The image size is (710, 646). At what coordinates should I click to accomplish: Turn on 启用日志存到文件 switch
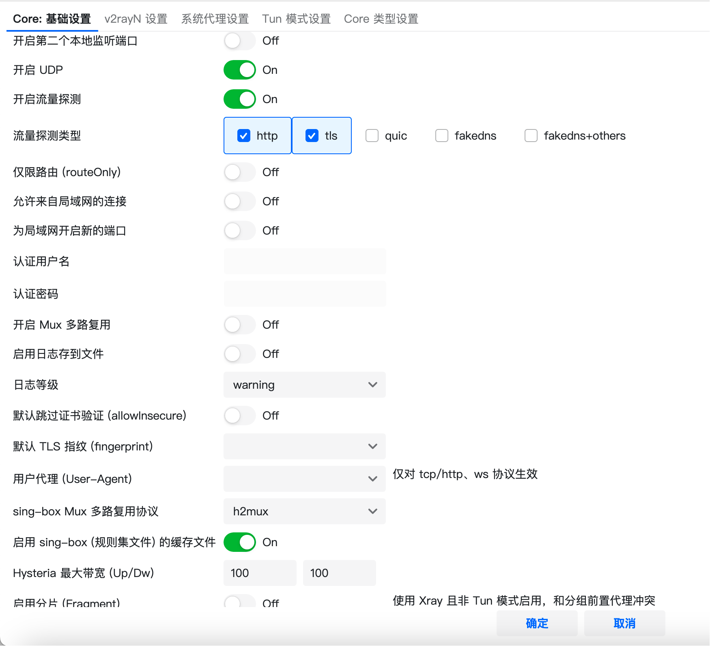[x=240, y=354]
